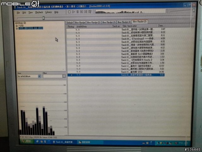The height and width of the screenshot is (152, 202).
Task: Select the Track 08 playlist row
Action: pos(116,51)
